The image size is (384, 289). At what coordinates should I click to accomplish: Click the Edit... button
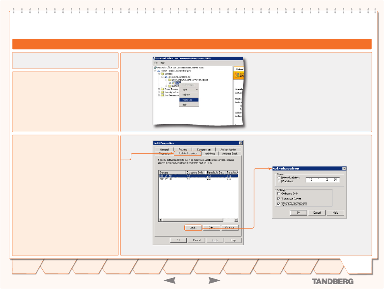[x=212, y=228]
